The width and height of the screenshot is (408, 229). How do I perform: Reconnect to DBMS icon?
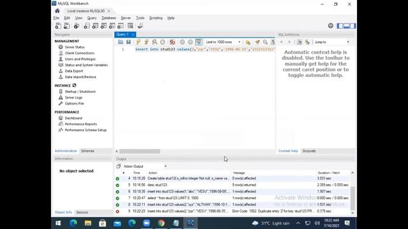[x=140, y=25]
